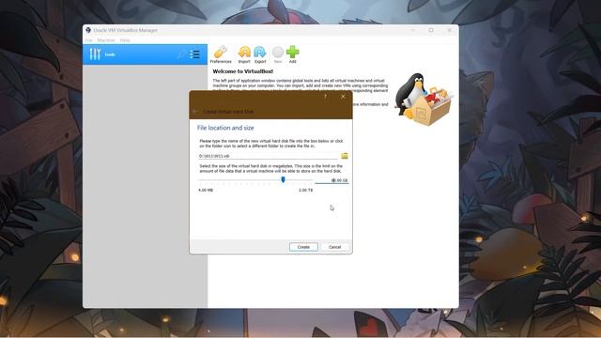Click the back arrow in disk dialog
This screenshot has width=601, height=338.
195,112
